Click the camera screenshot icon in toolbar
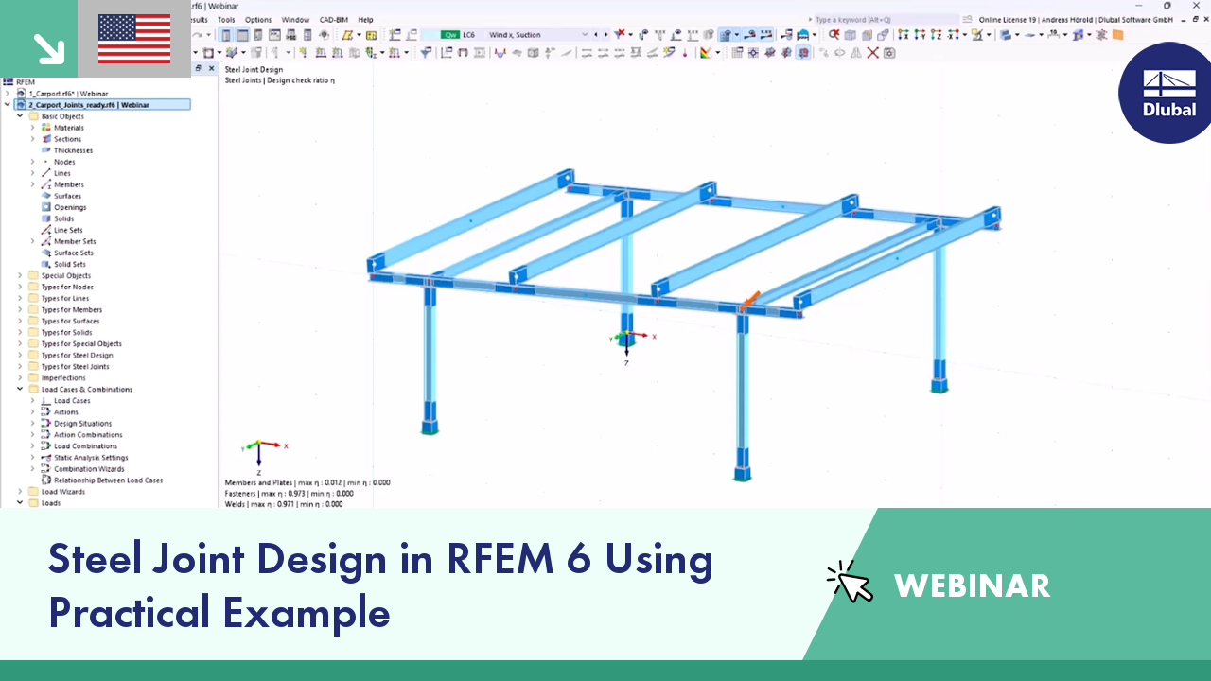The image size is (1211, 681). (889, 52)
